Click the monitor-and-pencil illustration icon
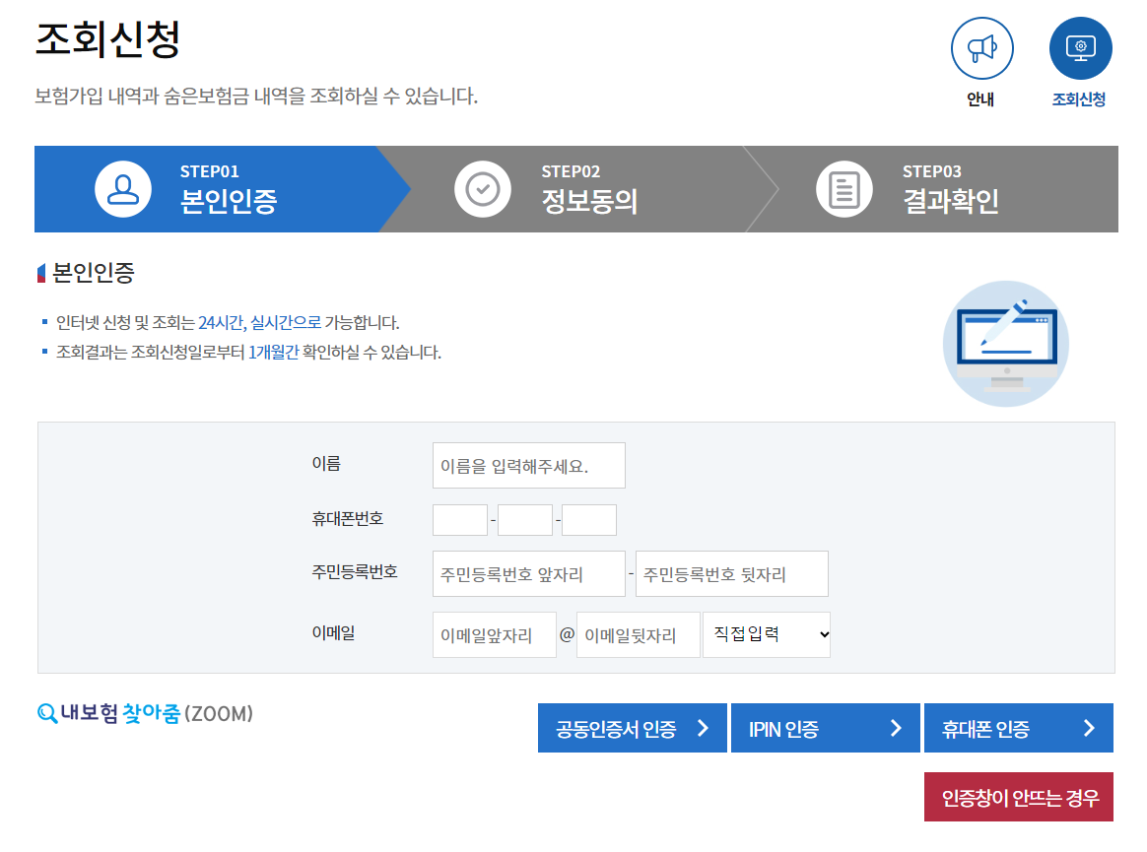1147x852 pixels. pyautogui.click(x=1006, y=344)
